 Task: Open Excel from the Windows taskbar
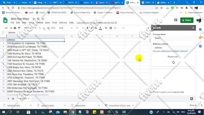coord(124,112)
